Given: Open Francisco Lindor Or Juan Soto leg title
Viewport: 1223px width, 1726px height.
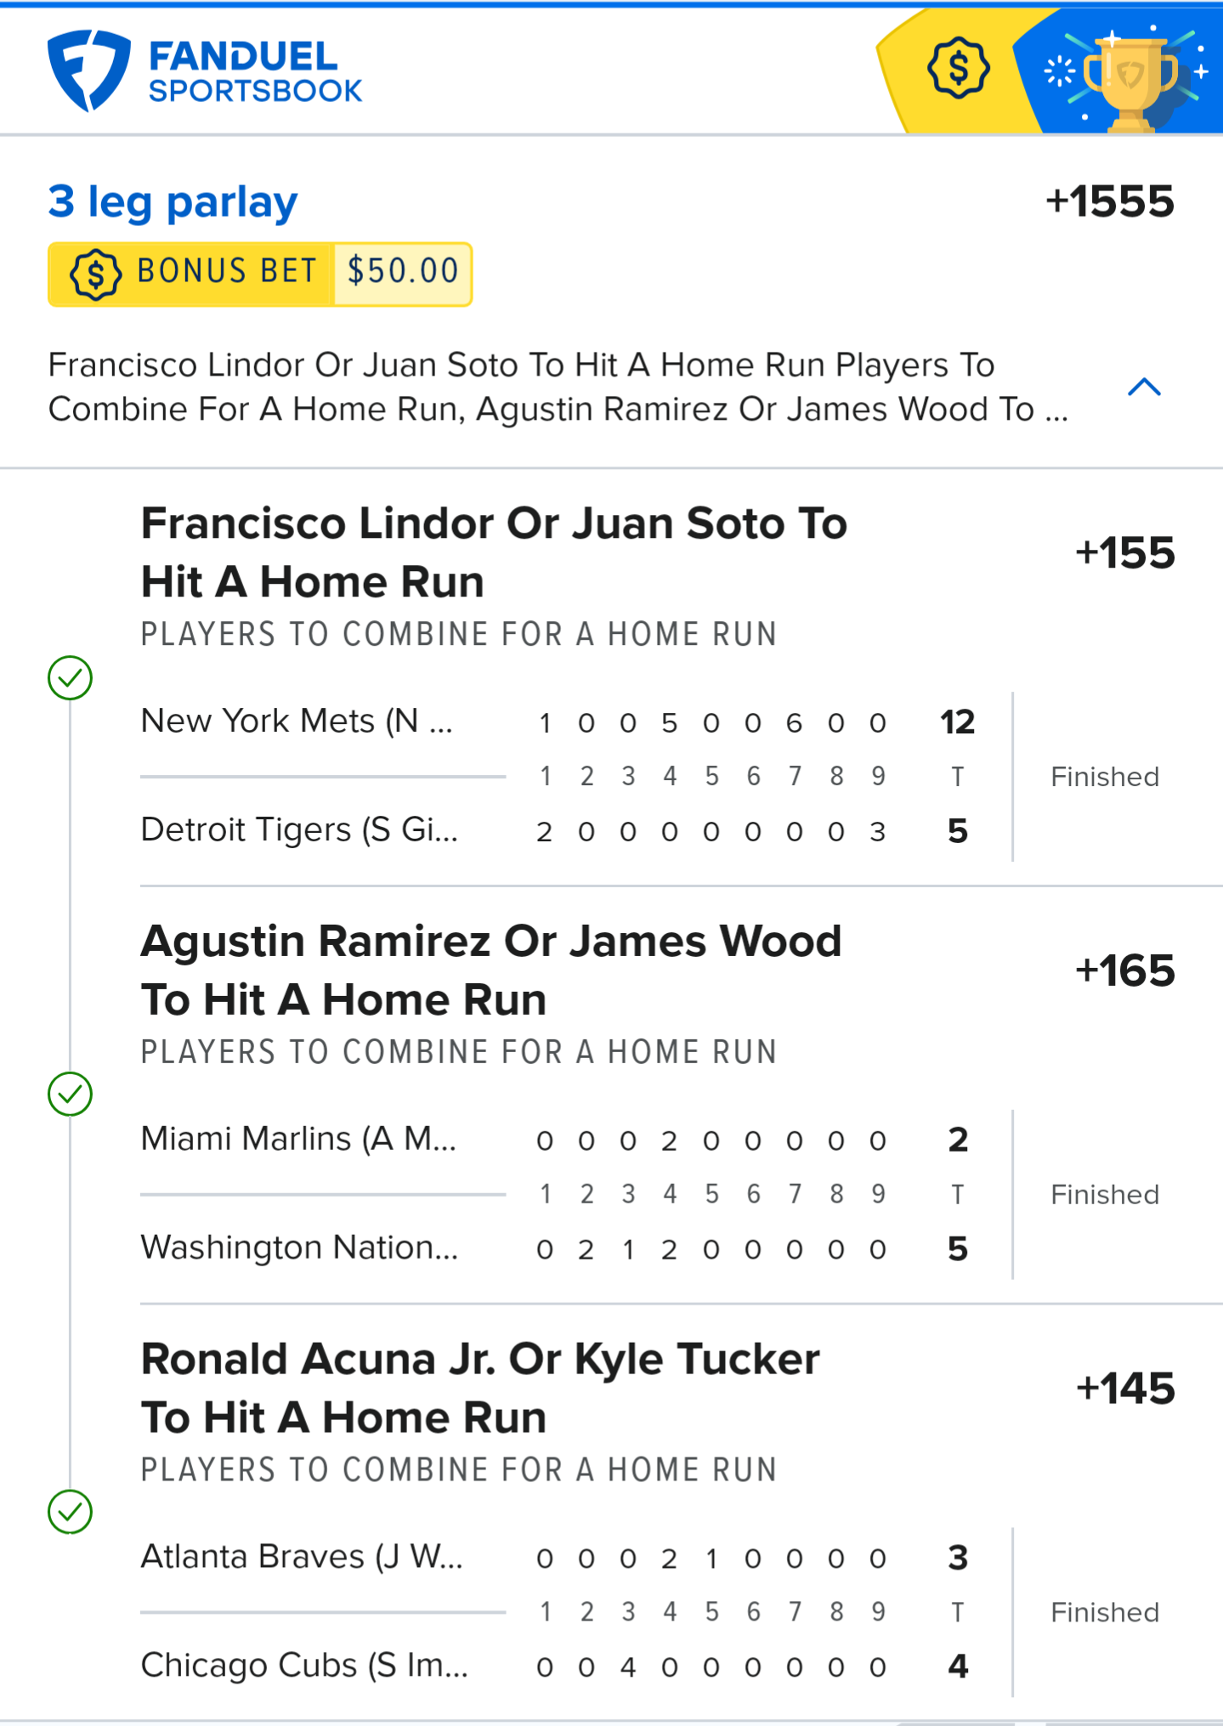Looking at the screenshot, I should click(494, 552).
